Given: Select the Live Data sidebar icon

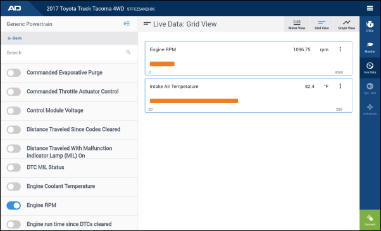Looking at the screenshot, I should pos(370,68).
